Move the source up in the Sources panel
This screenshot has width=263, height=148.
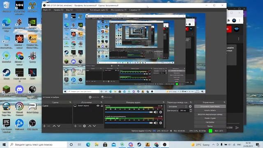(x=90, y=126)
